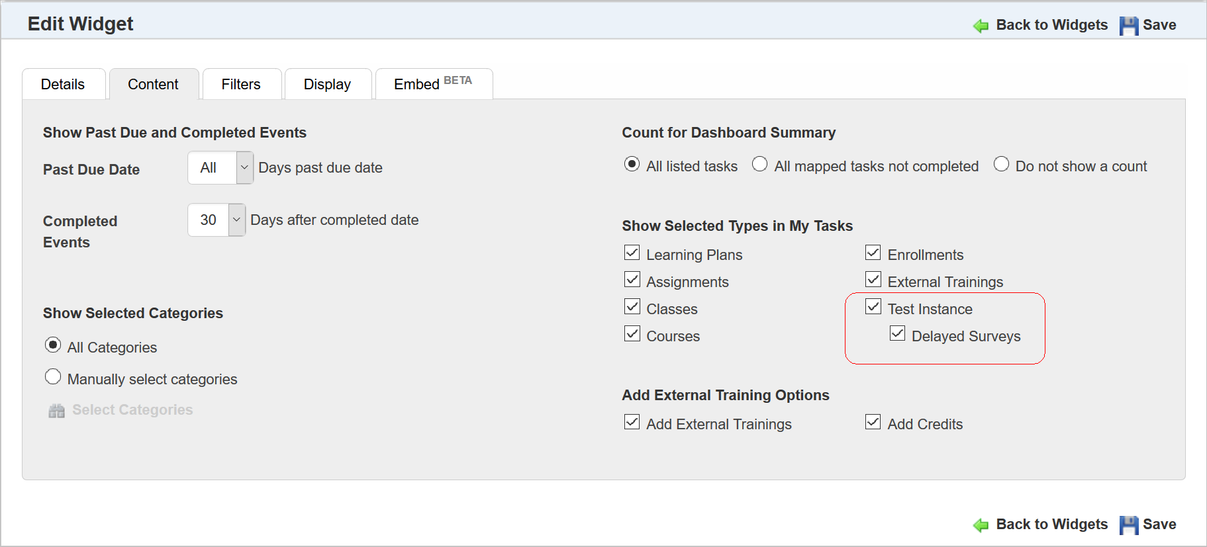
Task: Open the Display tab
Action: tap(327, 85)
